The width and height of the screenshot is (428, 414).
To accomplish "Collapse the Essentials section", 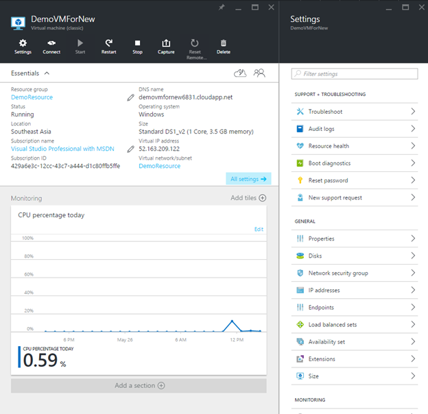I will pos(47,73).
